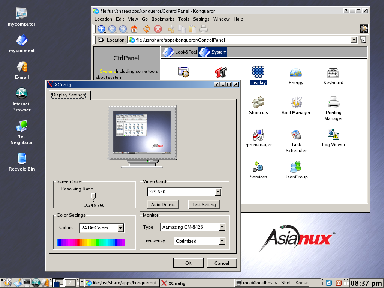Open the Keyboard settings icon
384x288 pixels.
(333, 73)
